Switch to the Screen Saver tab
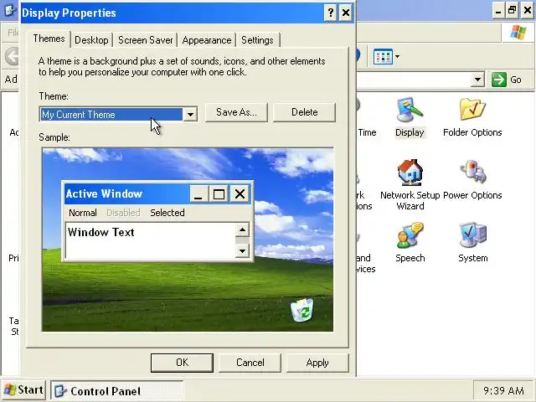The height and width of the screenshot is (402, 536). 145,40
